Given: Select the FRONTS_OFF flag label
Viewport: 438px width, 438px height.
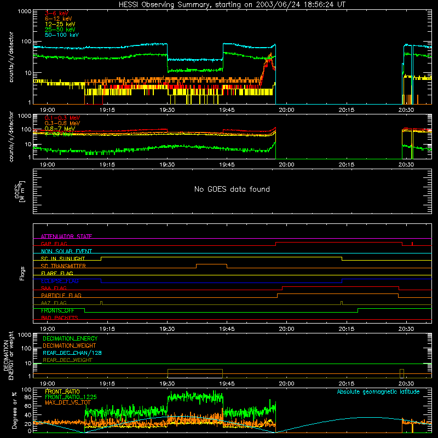Looking at the screenshot, I should (x=57, y=310).
